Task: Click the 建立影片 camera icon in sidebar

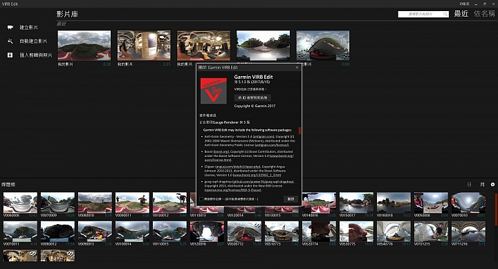Action: click(10, 27)
